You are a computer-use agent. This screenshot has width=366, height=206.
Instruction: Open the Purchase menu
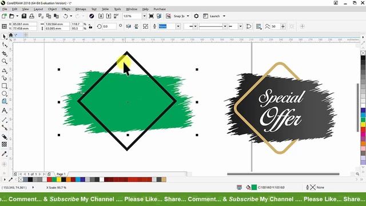(160, 9)
